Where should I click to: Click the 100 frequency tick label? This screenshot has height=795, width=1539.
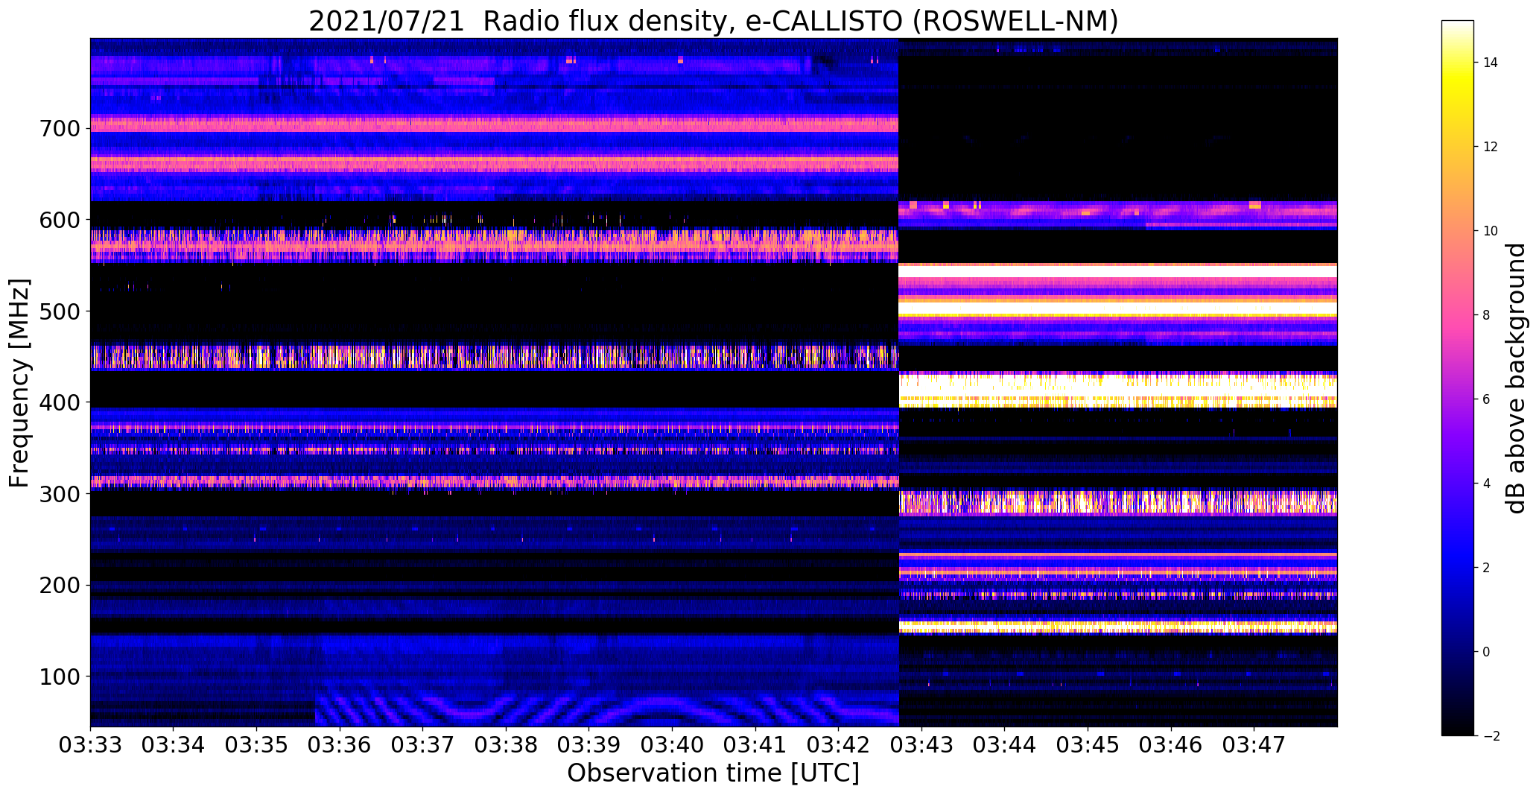click(x=58, y=677)
